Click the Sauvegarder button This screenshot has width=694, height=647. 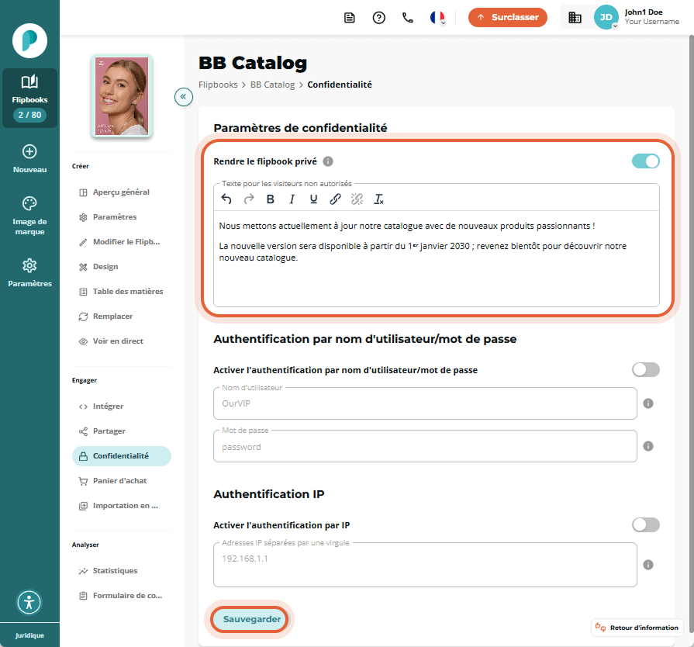(251, 619)
